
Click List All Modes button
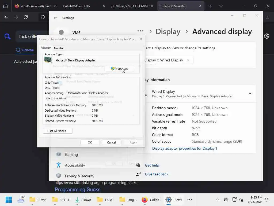tap(58, 131)
